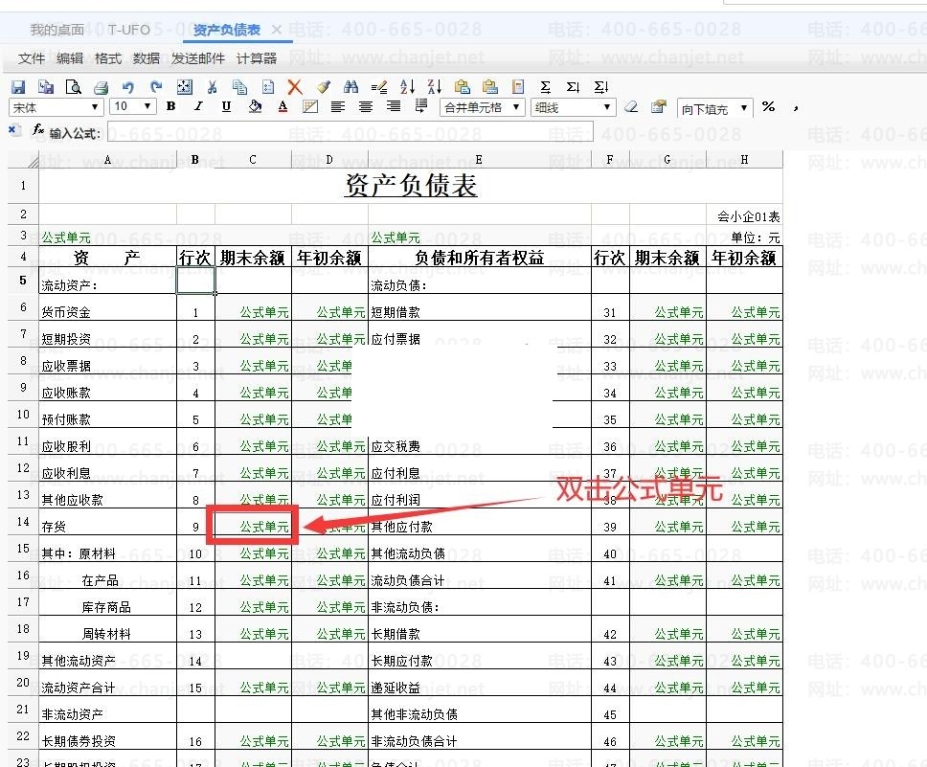The height and width of the screenshot is (767, 927).
Task: Click the comma thousands separator button
Action: (796, 107)
